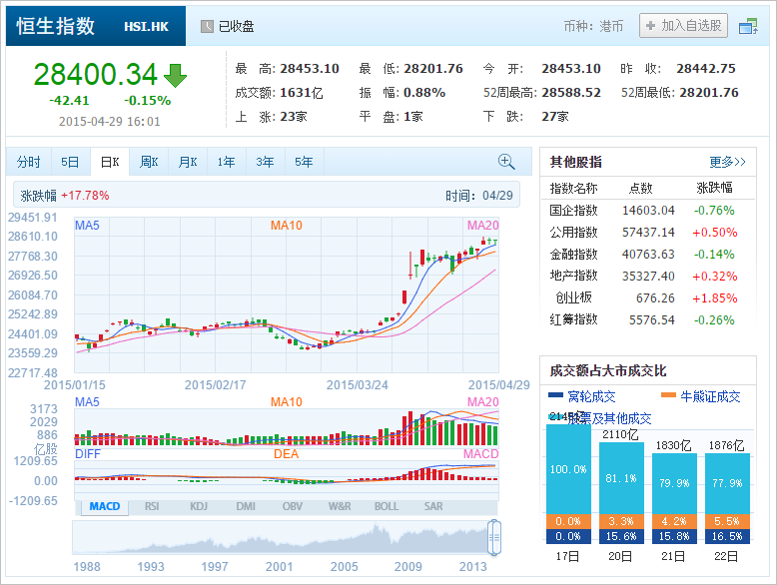
Task: Click the 52周最高 value 28588.52
Action: tap(571, 93)
